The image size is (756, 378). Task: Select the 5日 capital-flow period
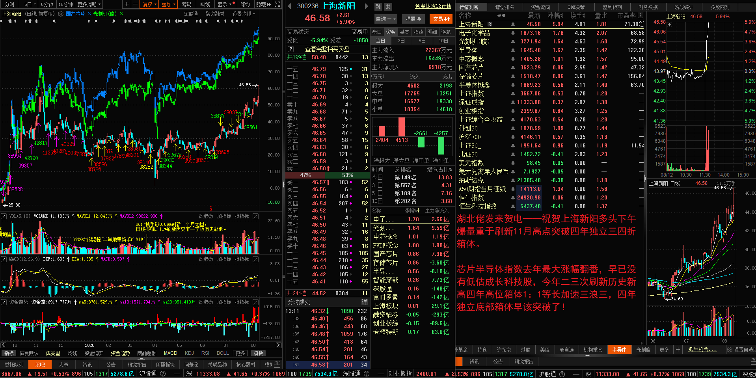[x=422, y=41]
